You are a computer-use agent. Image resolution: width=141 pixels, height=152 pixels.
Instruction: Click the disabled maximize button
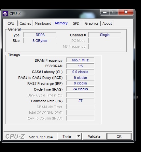[114, 12]
